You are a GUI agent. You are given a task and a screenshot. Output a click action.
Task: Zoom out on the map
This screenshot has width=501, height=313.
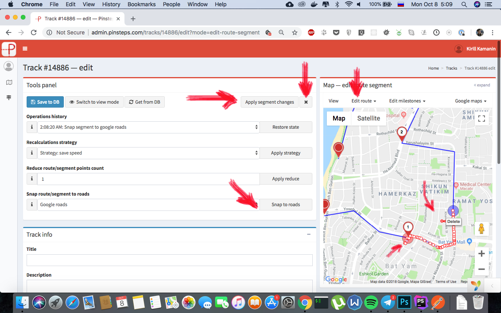482,269
